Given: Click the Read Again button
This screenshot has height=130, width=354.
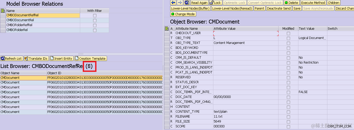Looking at the screenshot, I should click(x=199, y=3).
